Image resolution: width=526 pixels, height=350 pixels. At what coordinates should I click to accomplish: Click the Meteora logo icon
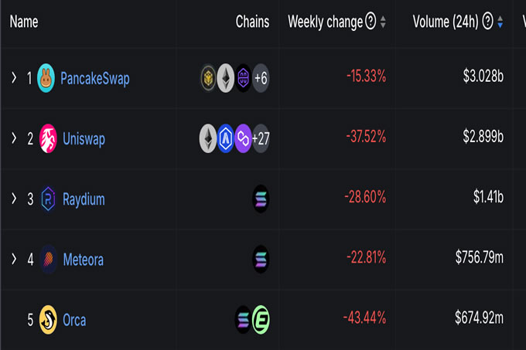click(48, 260)
